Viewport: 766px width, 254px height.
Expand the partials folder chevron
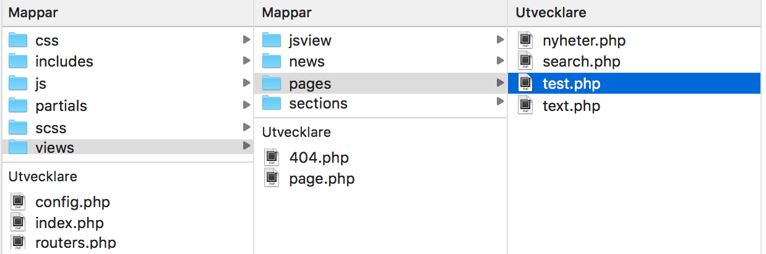(247, 105)
